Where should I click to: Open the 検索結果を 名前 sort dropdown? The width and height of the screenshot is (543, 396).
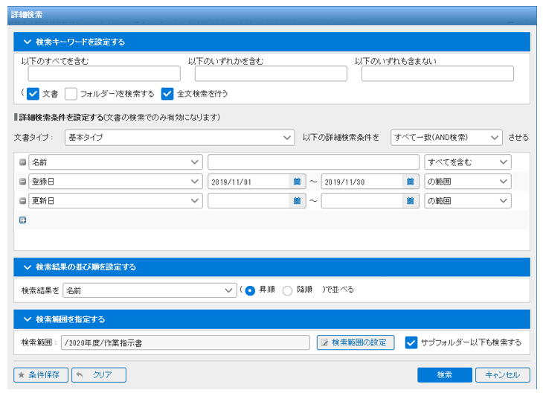149,290
